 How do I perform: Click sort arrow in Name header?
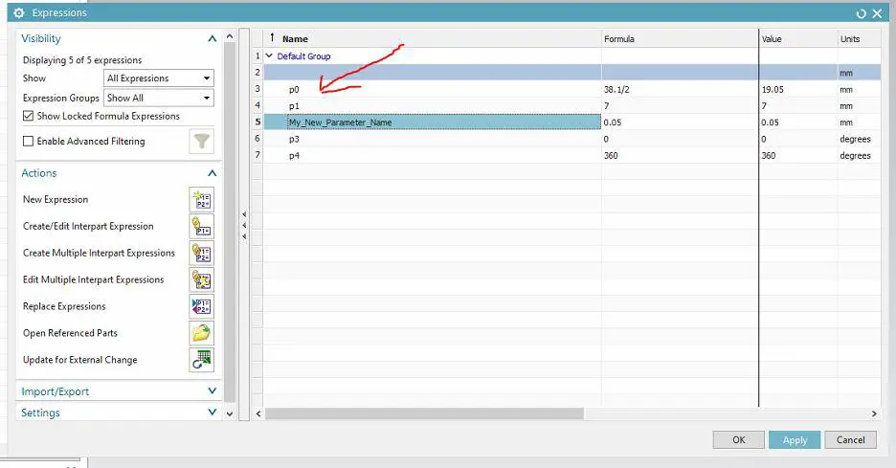tap(272, 37)
